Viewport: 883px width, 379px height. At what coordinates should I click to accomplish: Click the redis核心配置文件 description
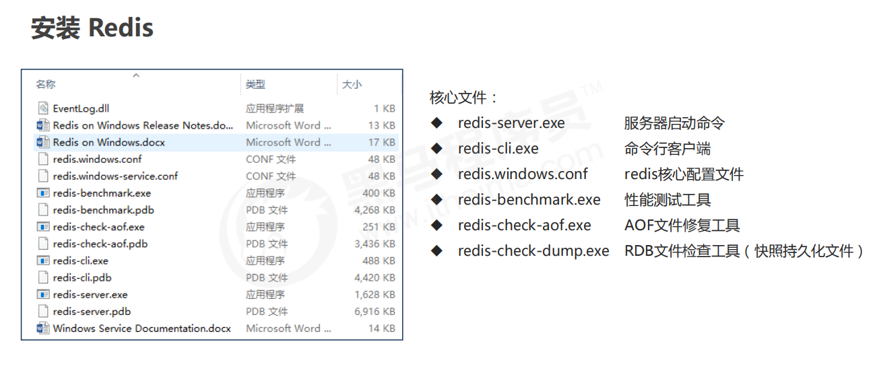tap(684, 174)
